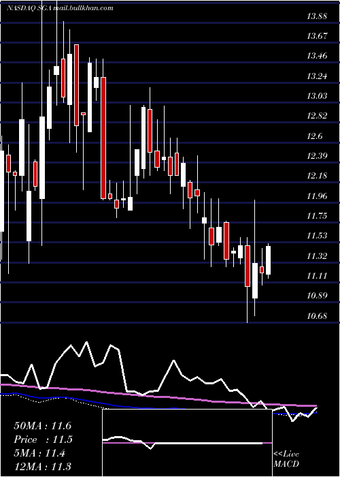Click the '<<Live MACD' label
340x477 pixels.
pyautogui.click(x=286, y=459)
